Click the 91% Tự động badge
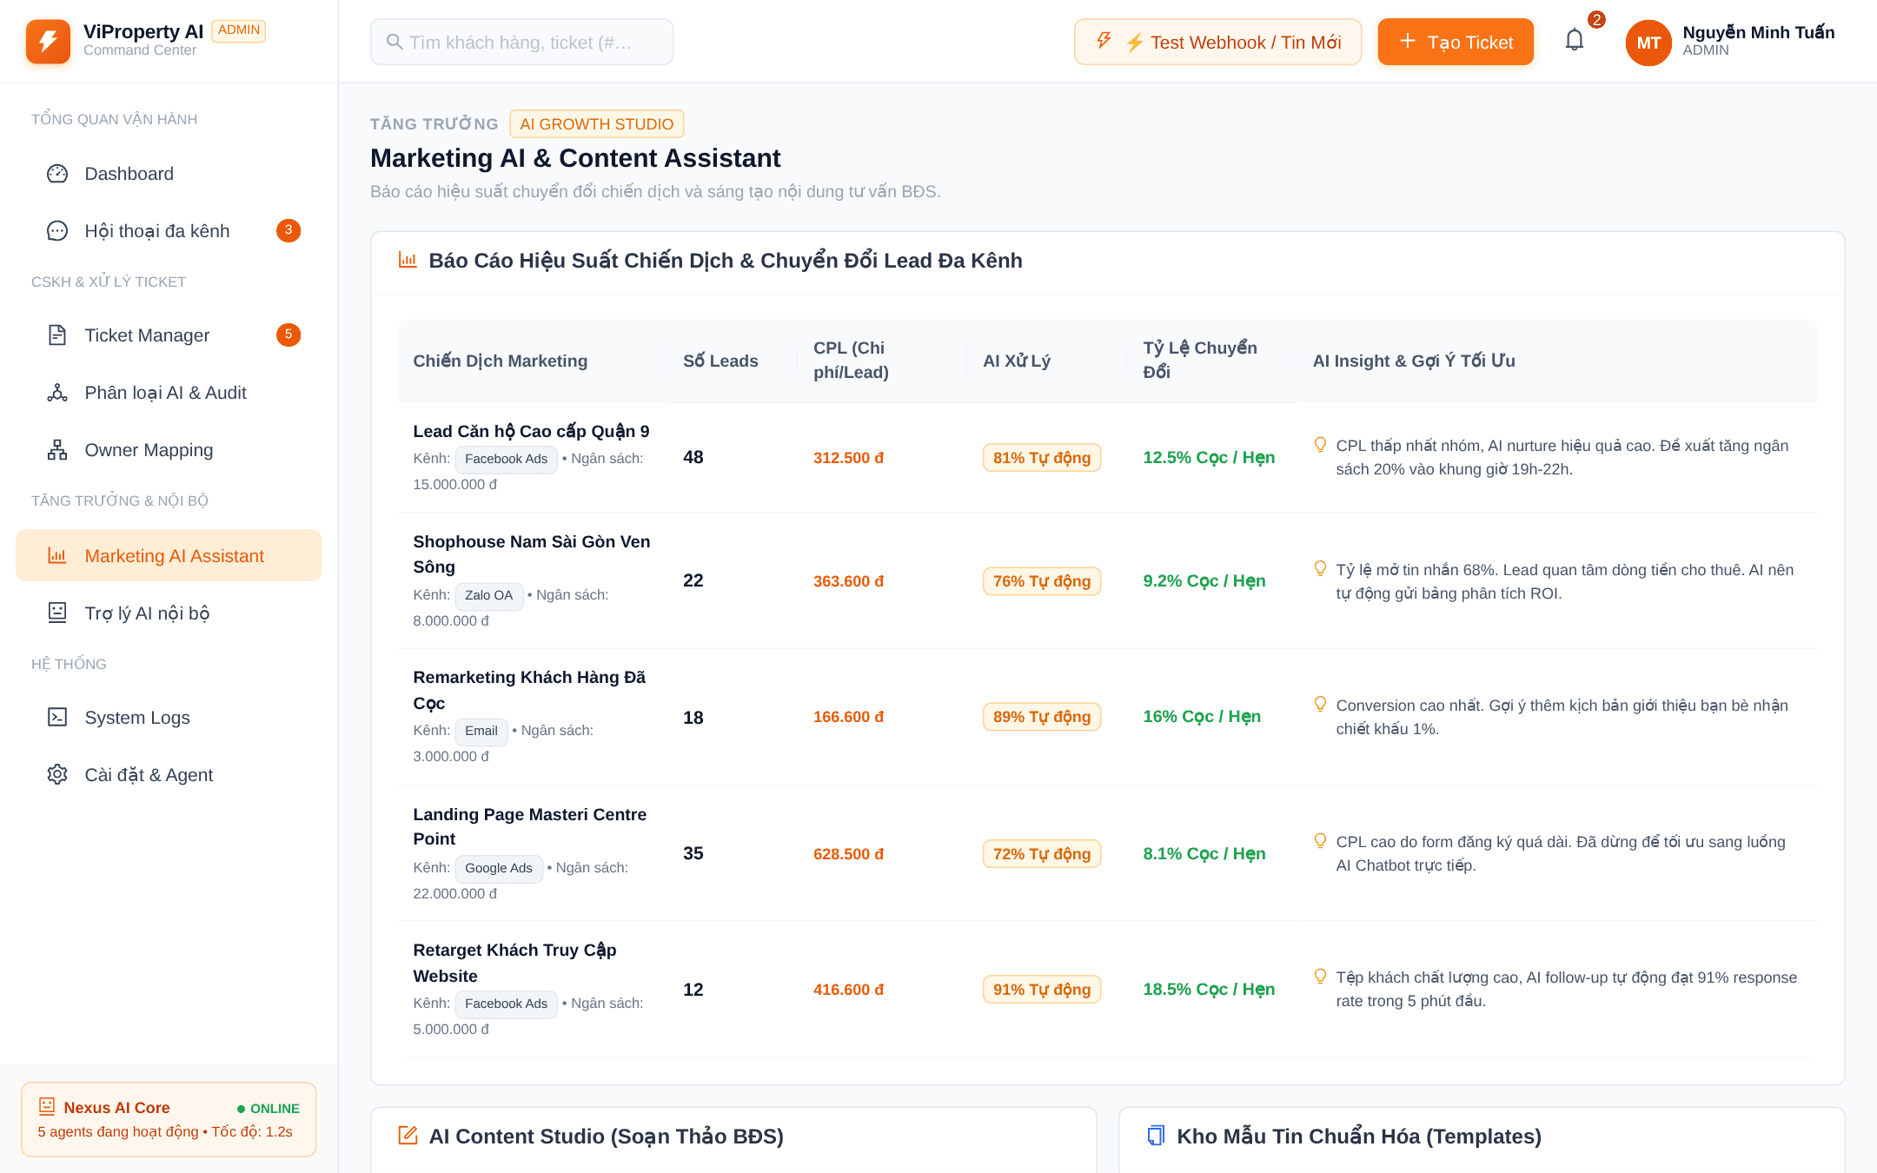Image resolution: width=1877 pixels, height=1173 pixels. point(1042,990)
